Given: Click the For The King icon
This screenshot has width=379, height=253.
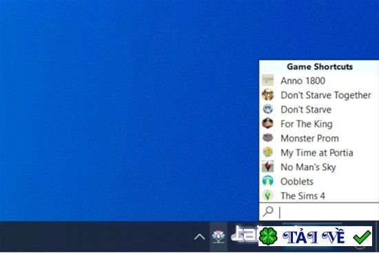Looking at the screenshot, I should (x=268, y=124).
